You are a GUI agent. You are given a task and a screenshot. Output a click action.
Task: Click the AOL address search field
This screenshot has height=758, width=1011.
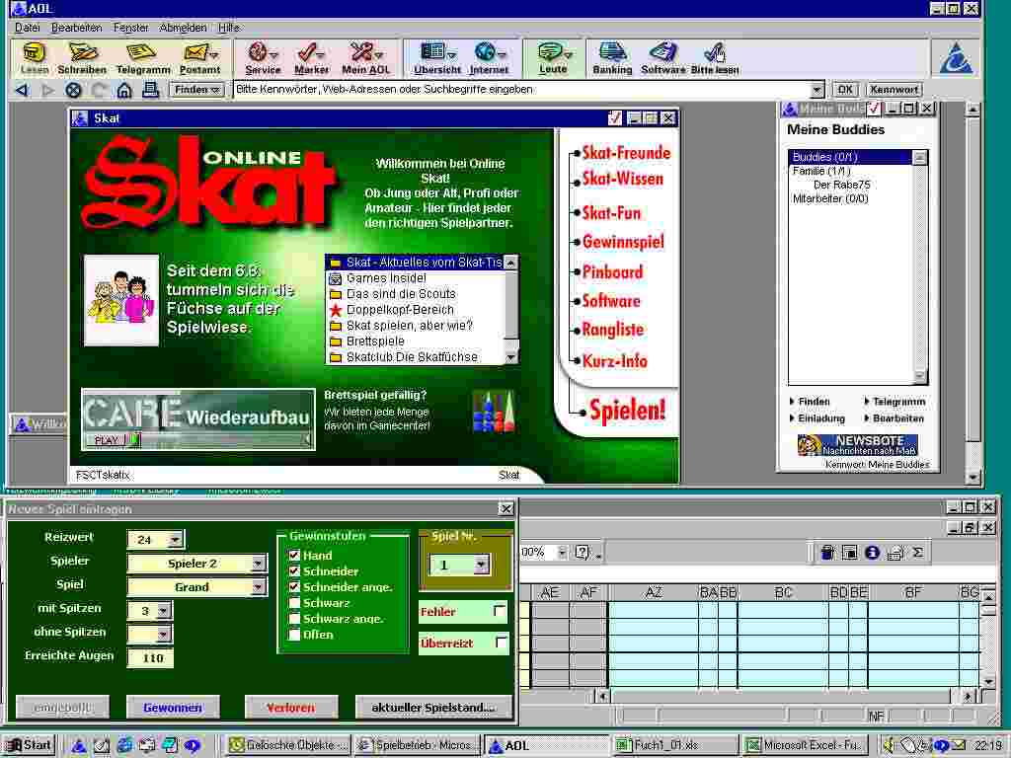(521, 90)
